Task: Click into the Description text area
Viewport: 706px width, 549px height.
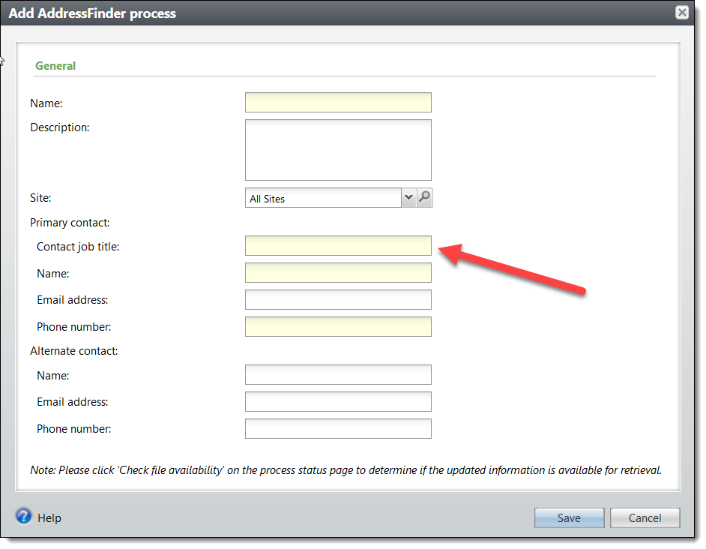Action: click(338, 150)
